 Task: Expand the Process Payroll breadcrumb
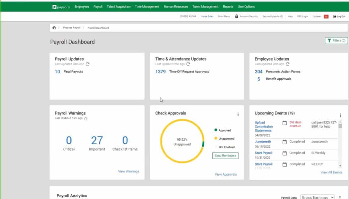[x=72, y=28]
